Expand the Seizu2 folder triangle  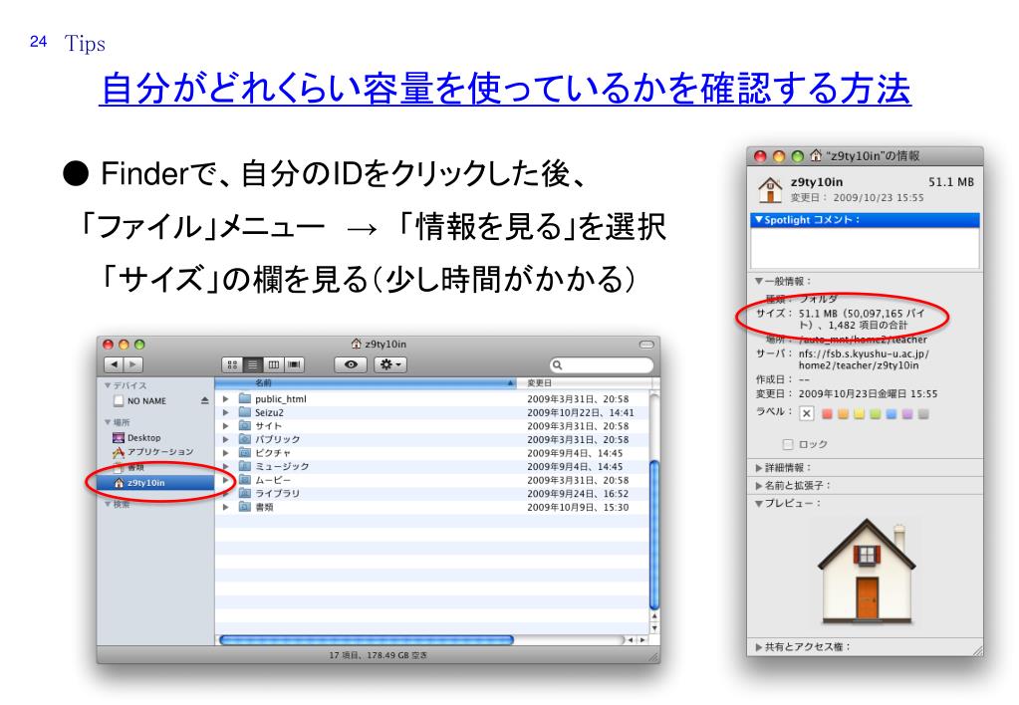coord(225,412)
